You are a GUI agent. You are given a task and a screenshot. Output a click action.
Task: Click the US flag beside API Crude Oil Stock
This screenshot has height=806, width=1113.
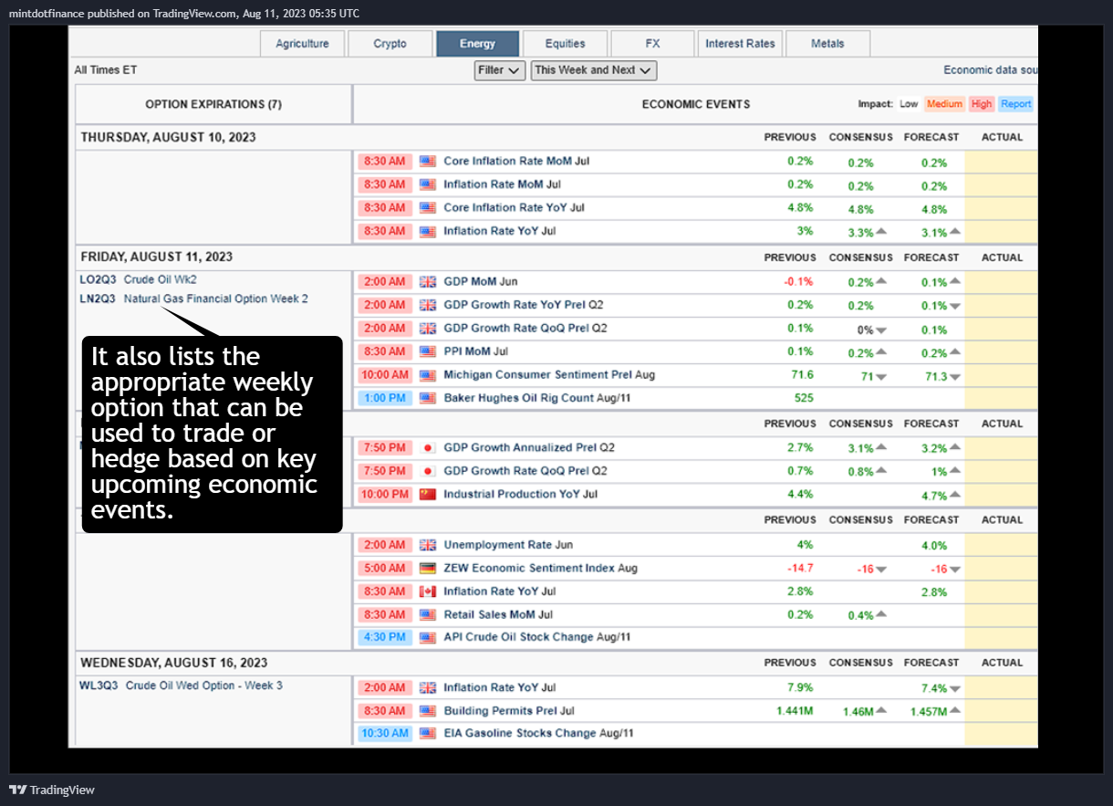tap(427, 637)
